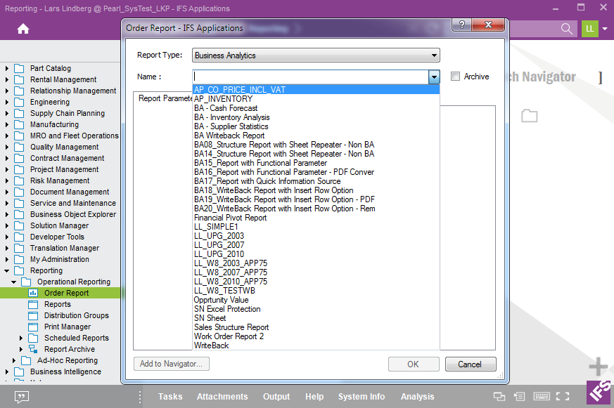This screenshot has width=614, height=408.
Task: Click the plus add icon on the right
Action: (598, 367)
